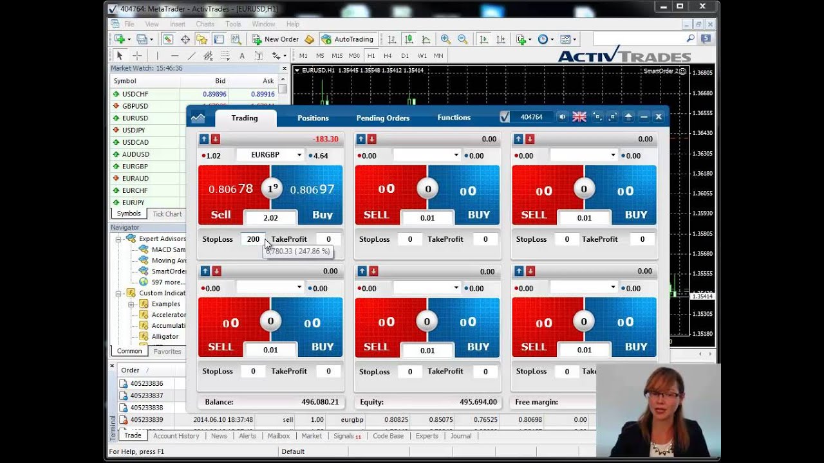Select the MN timeframe
Screen dimensions: 824x463
[x=438, y=55]
